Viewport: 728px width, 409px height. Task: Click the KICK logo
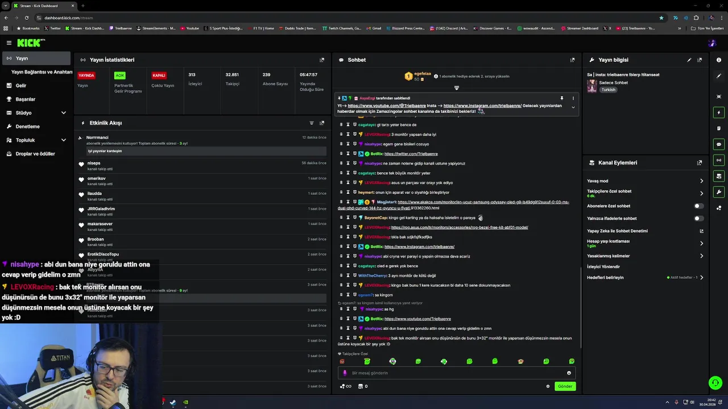[x=31, y=43]
